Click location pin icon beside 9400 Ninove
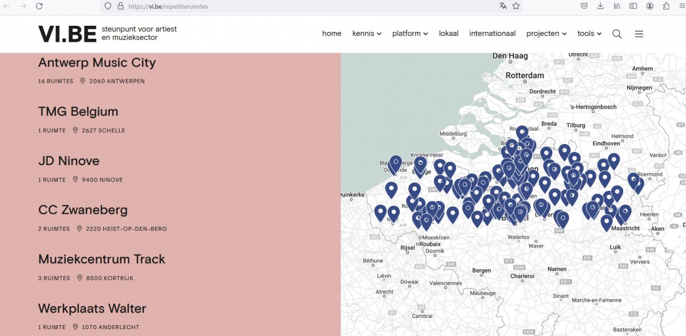 tap(75, 179)
